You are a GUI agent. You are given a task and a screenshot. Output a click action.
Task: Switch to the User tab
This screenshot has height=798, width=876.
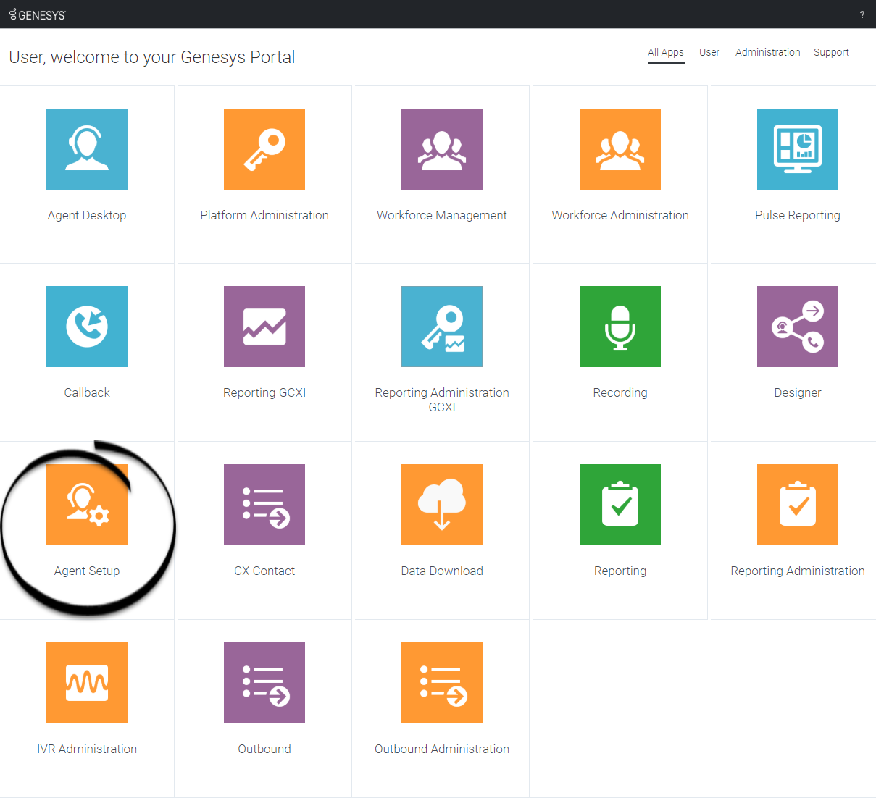click(709, 52)
